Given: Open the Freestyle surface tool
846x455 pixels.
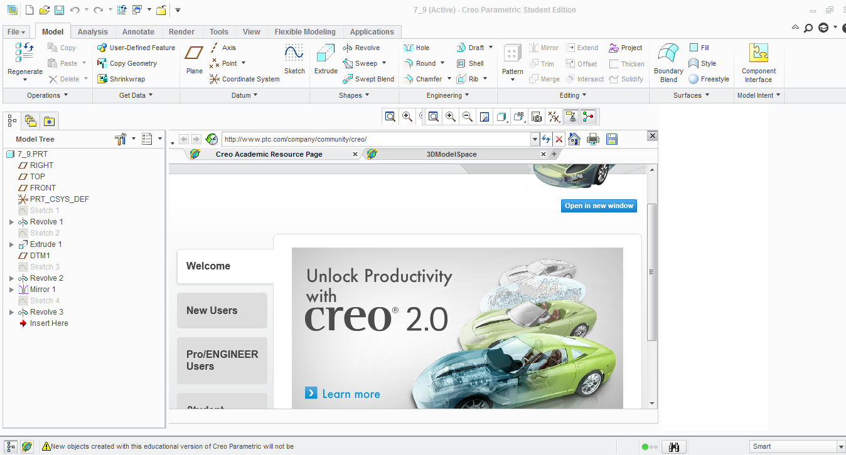Looking at the screenshot, I should click(709, 79).
